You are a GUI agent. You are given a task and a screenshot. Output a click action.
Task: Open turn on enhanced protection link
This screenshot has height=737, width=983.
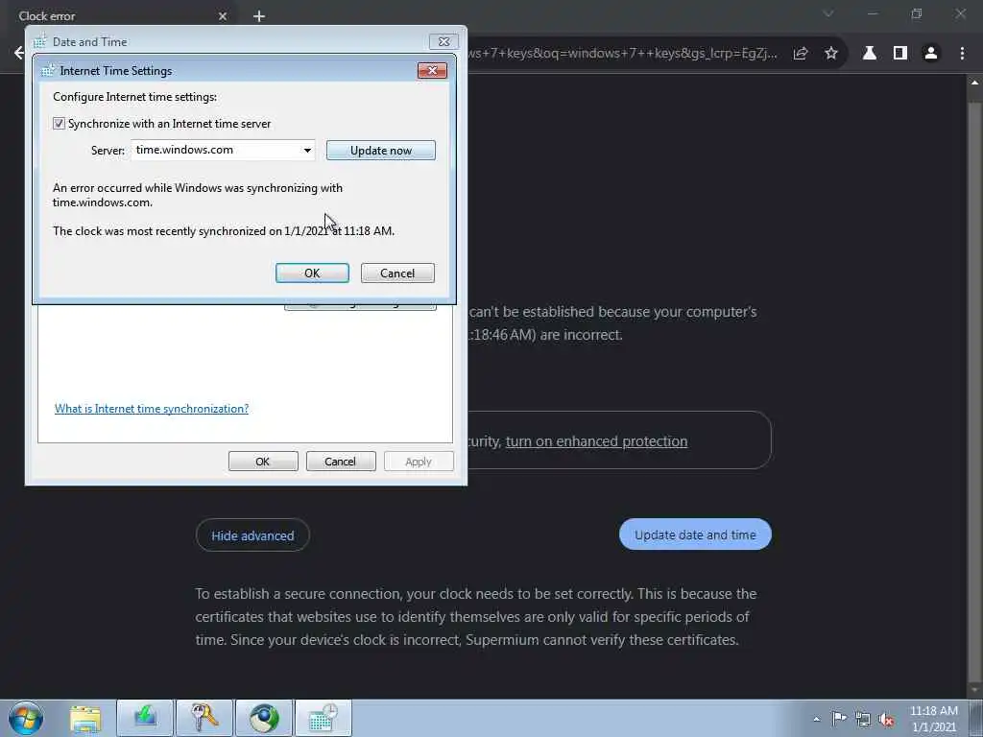coord(596,441)
